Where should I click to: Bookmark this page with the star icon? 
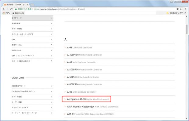tap(181, 9)
